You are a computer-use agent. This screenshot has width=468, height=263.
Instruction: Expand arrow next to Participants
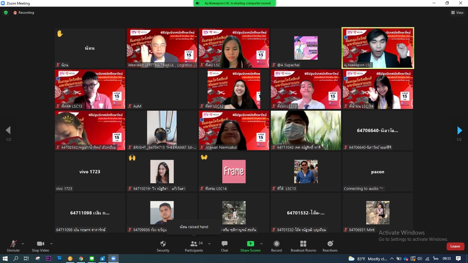coord(209,244)
